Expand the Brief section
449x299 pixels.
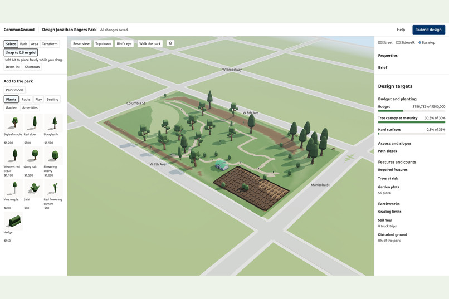point(383,67)
